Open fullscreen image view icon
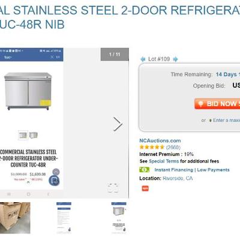Image resolution: width=240 pixels, height=240 pixels. pyautogui.click(x=113, y=188)
